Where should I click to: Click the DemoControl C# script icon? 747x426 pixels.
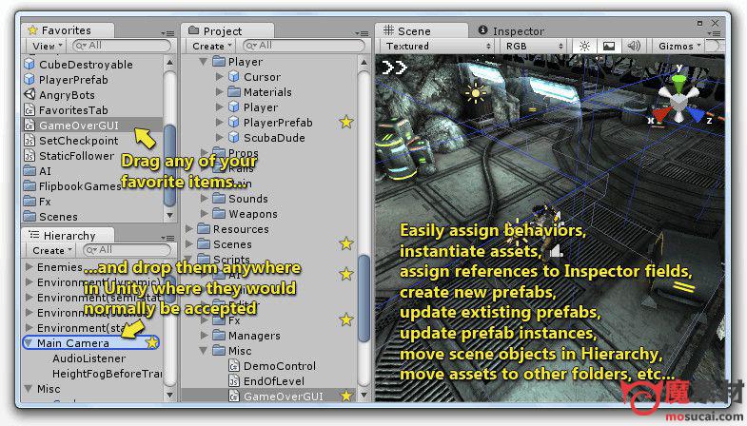[x=233, y=366]
